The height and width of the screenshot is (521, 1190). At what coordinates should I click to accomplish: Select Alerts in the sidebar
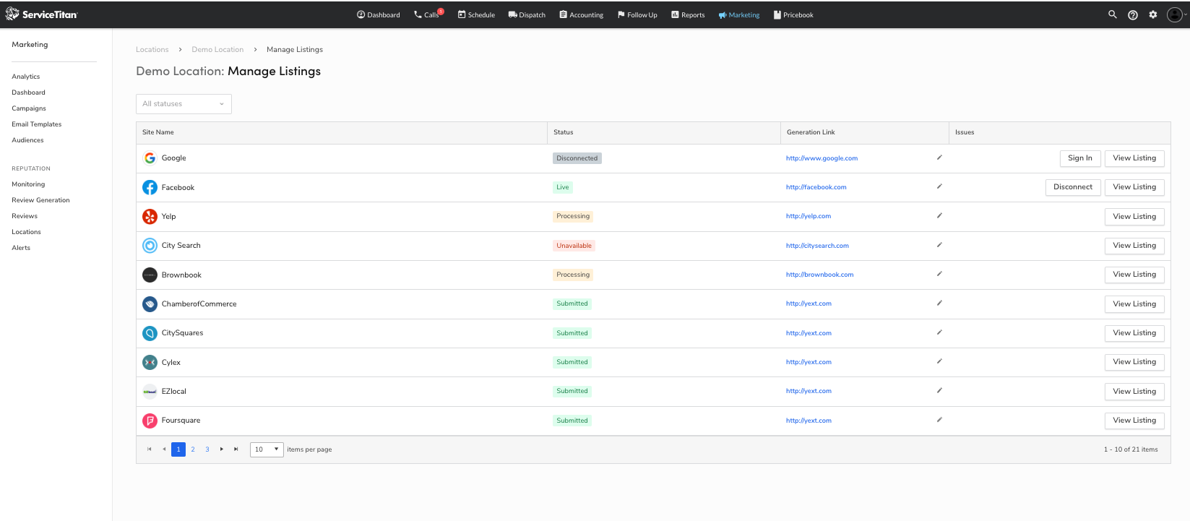21,248
